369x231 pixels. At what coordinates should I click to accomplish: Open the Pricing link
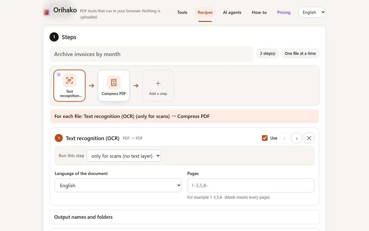coord(284,12)
